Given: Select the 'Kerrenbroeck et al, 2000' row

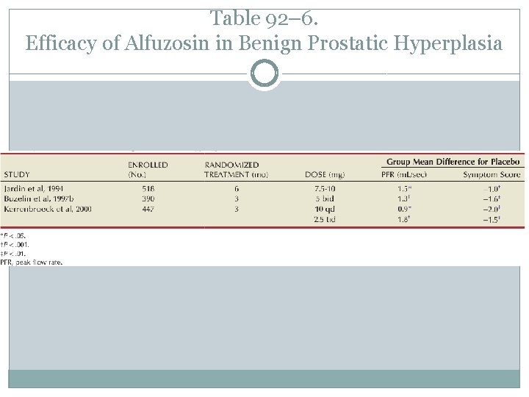Looking at the screenshot, I should [48, 209].
